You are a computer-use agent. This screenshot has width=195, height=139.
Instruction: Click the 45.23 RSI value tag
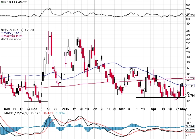click(190, 15)
